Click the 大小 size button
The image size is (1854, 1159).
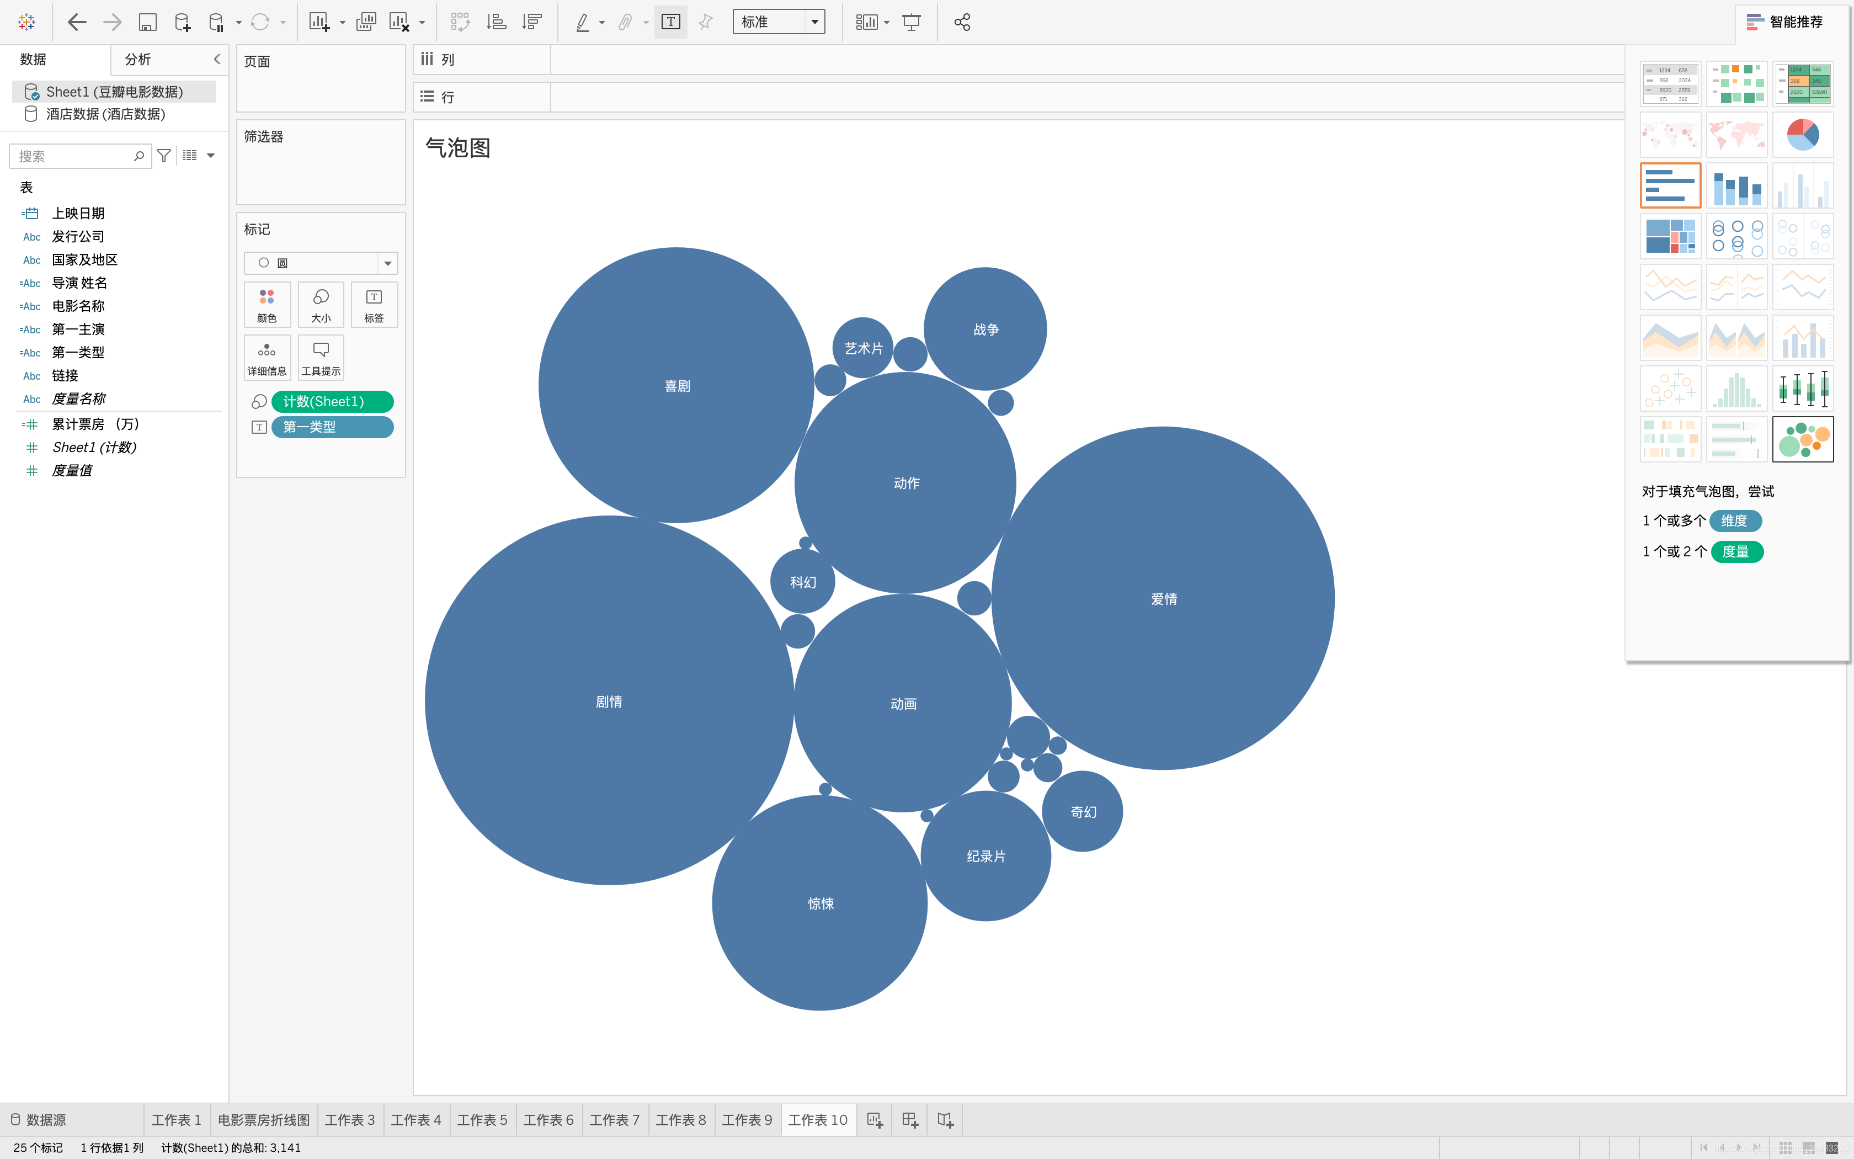point(321,305)
